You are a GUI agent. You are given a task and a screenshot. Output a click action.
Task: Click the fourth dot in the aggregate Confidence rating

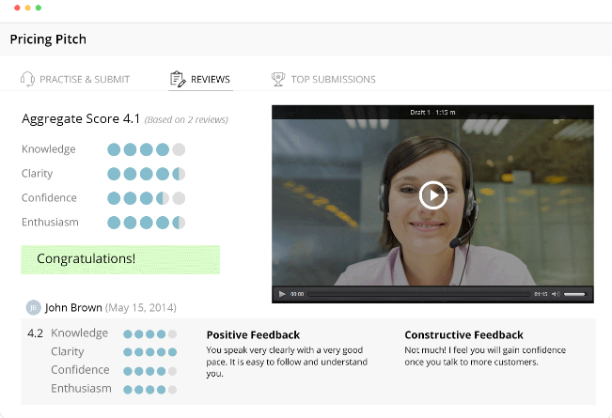[163, 198]
